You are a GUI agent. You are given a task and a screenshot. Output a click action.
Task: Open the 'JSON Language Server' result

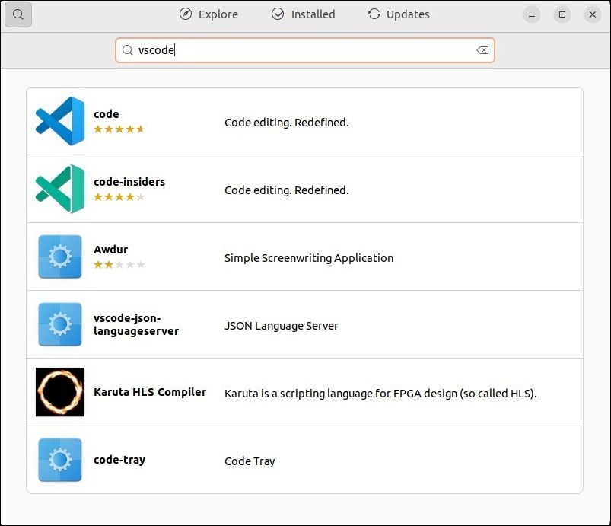(x=281, y=326)
